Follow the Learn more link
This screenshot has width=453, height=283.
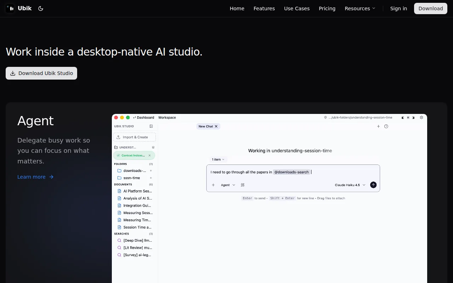pos(35,177)
